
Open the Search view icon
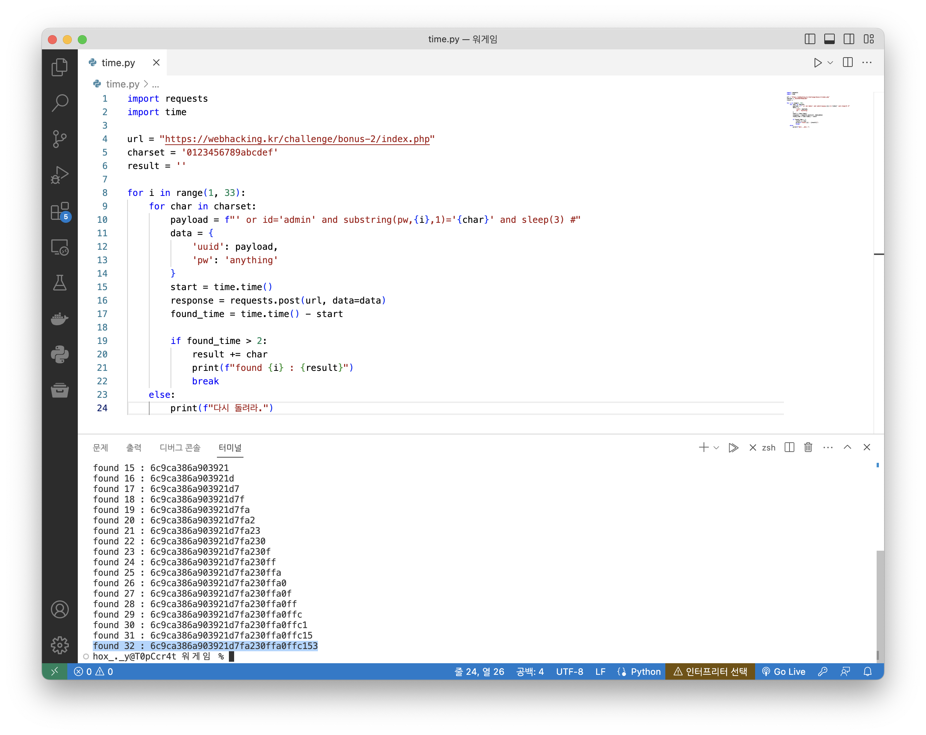60,103
